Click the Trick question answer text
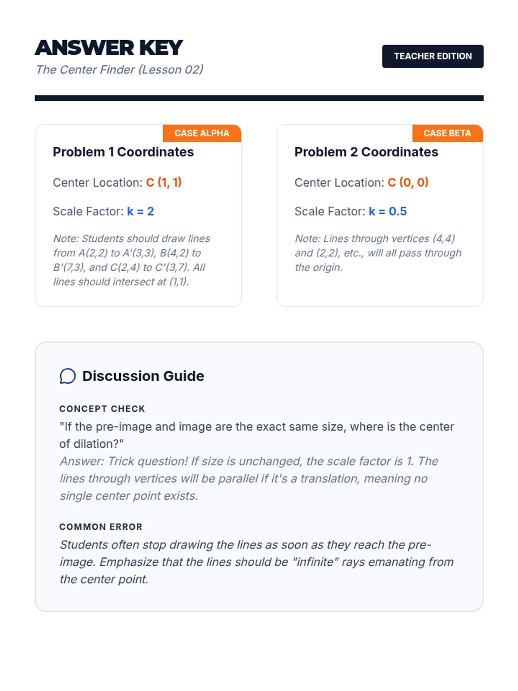 (249, 479)
